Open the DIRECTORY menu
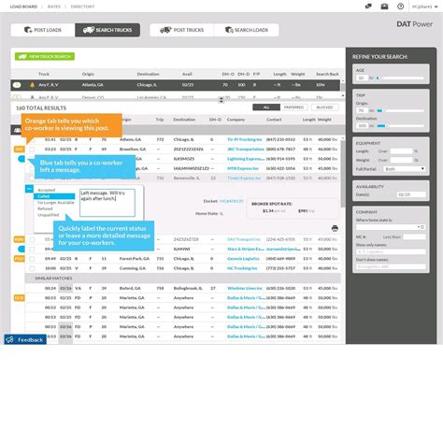 pyautogui.click(x=82, y=7)
